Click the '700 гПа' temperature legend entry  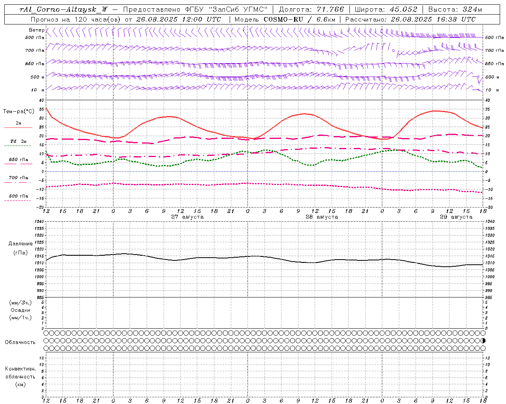[19, 178]
